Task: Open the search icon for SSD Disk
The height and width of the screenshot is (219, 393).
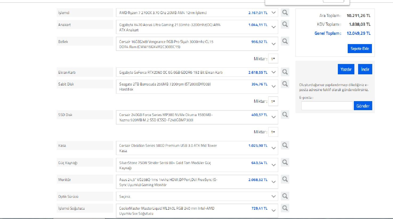Action: [x=285, y=114]
